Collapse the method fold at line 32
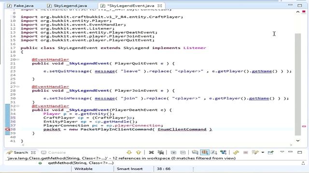Screen dimensions: 309x173 (x=18, y=106)
